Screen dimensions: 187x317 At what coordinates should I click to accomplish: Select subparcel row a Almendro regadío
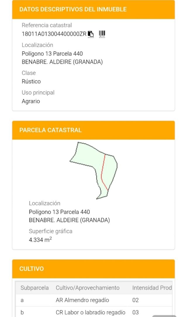[x=82, y=300]
